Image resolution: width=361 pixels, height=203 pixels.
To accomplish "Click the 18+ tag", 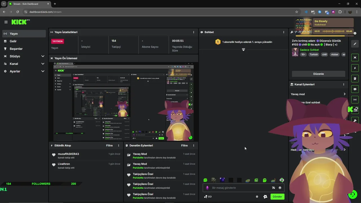I will (303, 54).
